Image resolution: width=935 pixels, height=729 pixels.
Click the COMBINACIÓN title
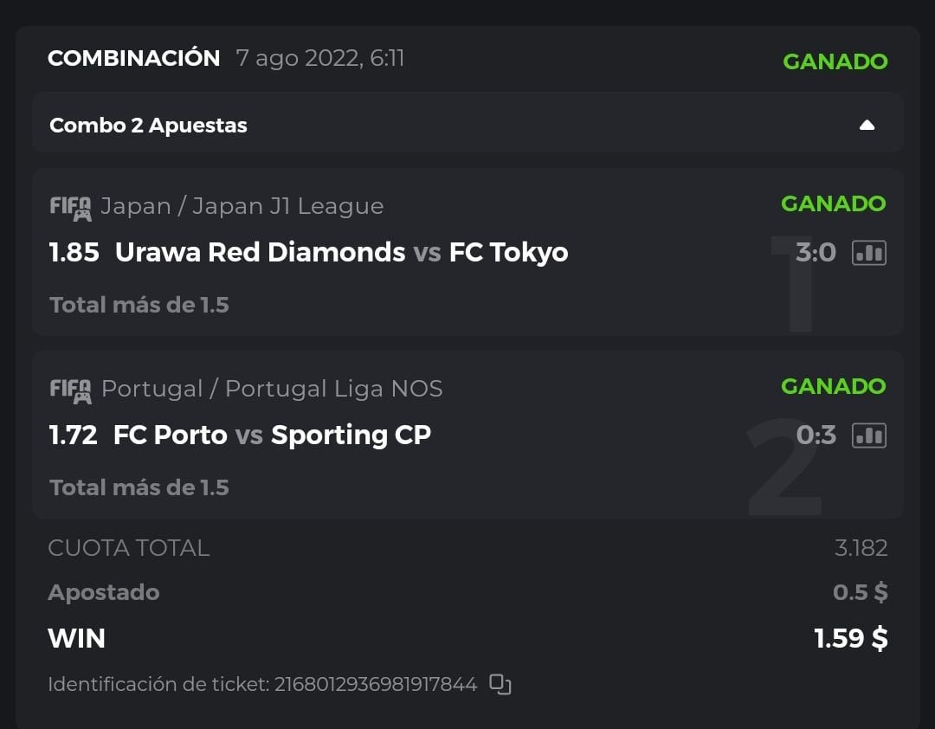(134, 59)
